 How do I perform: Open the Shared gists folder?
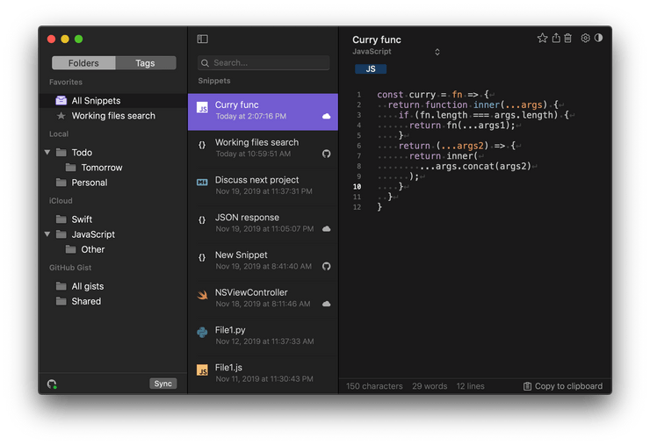112,301
